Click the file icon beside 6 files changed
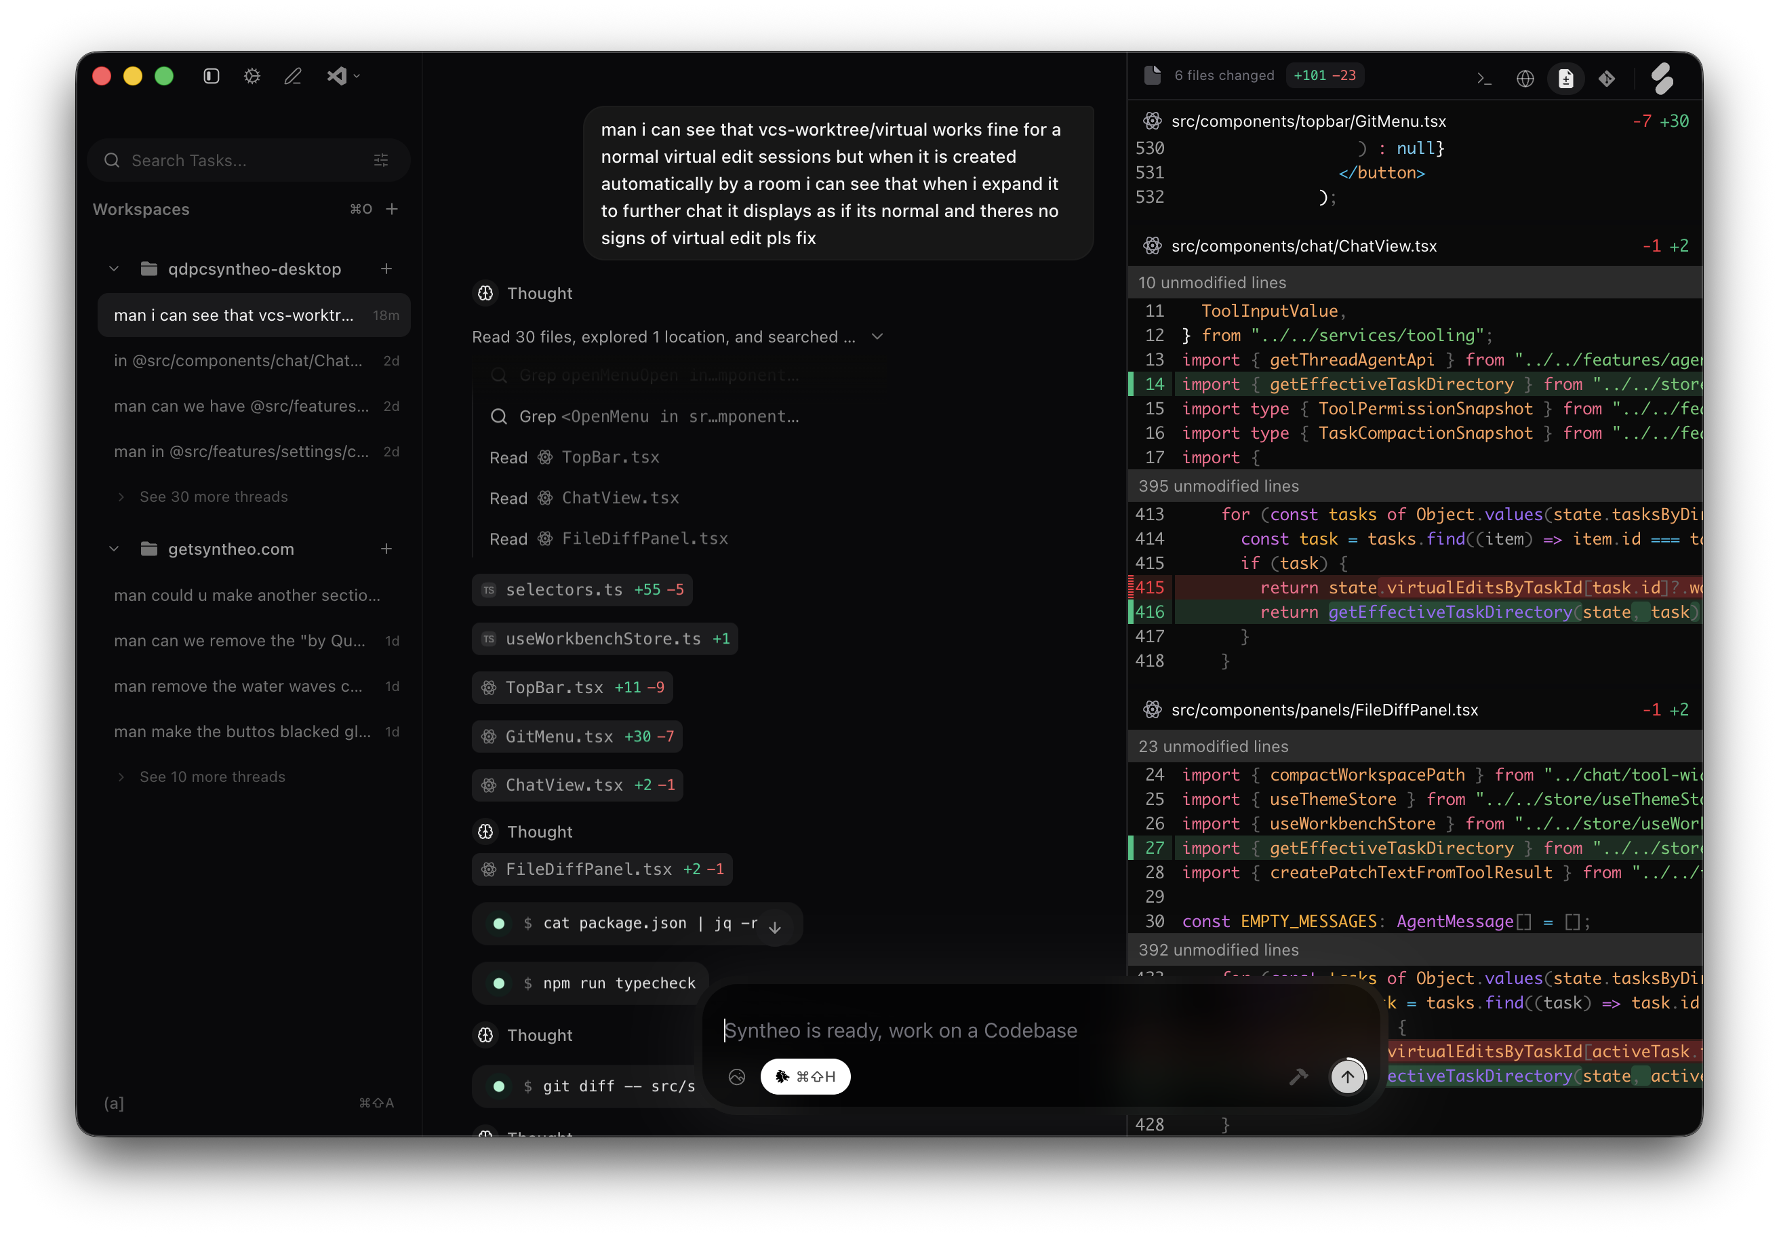 coord(1152,75)
